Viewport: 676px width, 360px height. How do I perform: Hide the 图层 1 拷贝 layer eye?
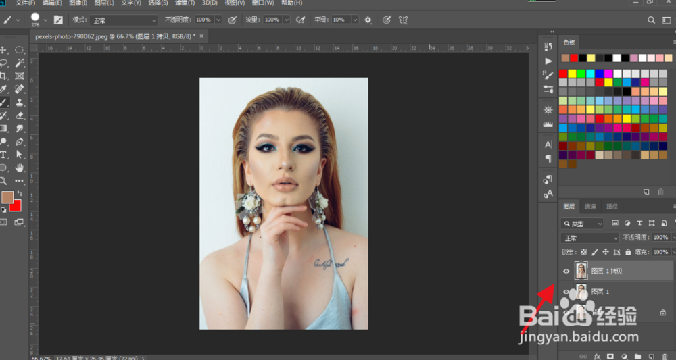pos(566,272)
